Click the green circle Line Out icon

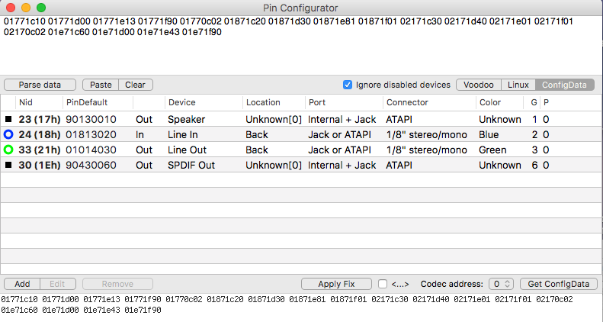(x=8, y=150)
